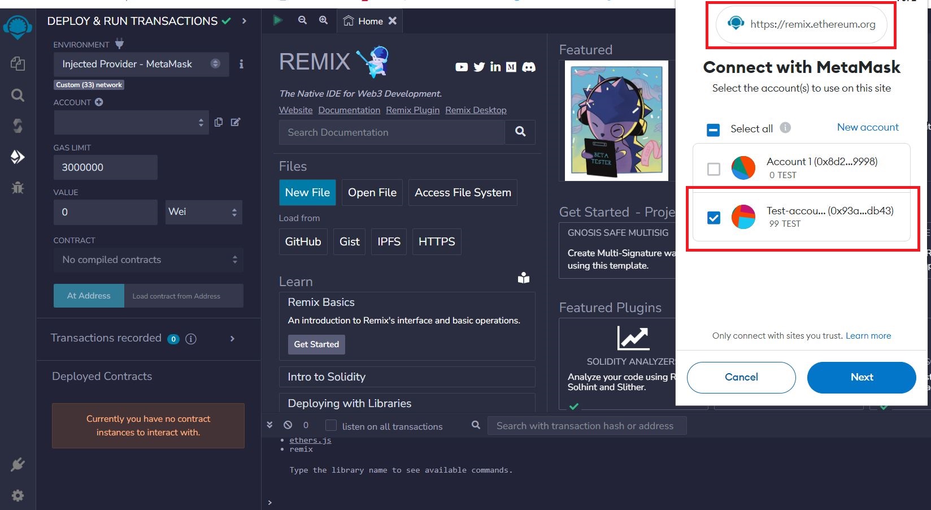This screenshot has height=510, width=931.
Task: Check the Account 1 checkbox
Action: [x=714, y=168]
